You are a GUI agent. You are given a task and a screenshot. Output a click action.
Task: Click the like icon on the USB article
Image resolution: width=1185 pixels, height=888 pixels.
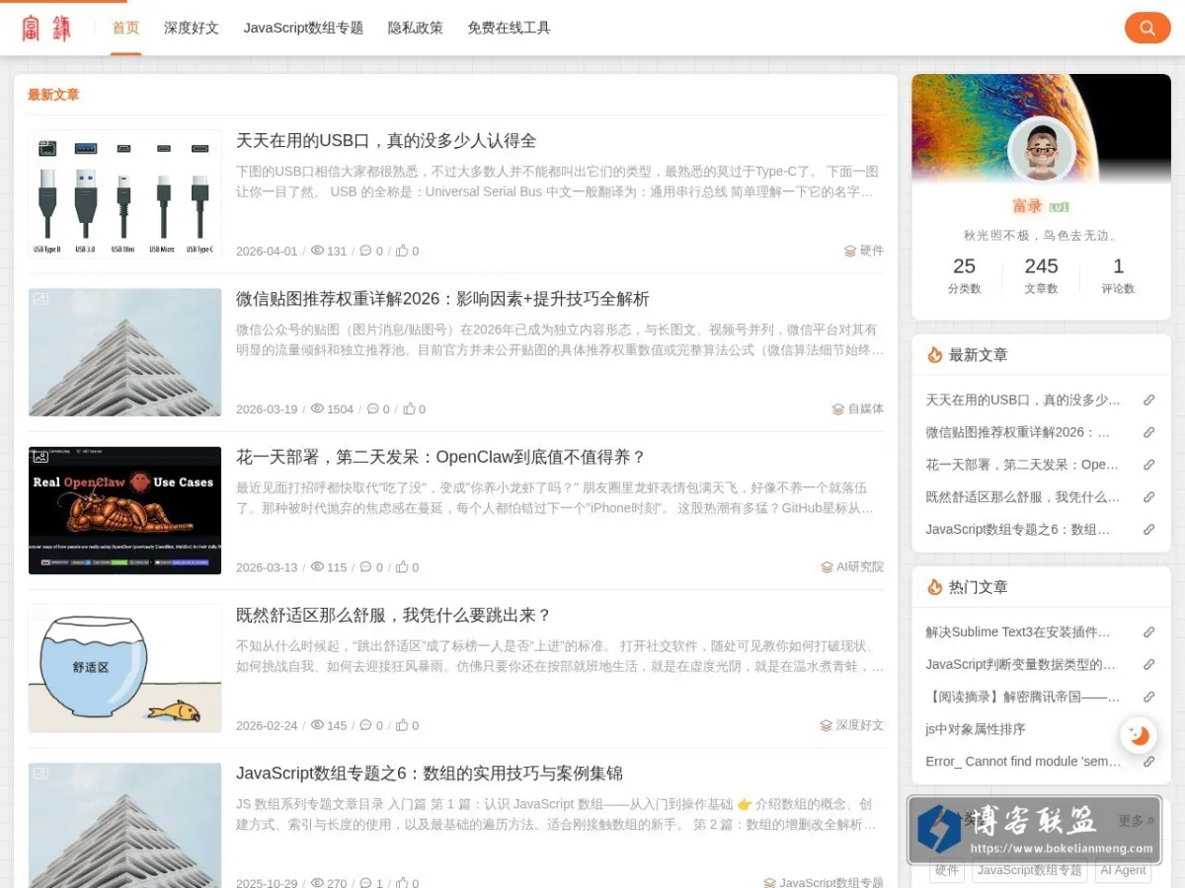pos(402,251)
